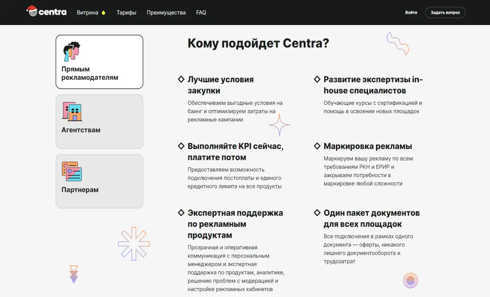The height and width of the screenshot is (297, 490).
Task: Click the Выполняйте KPI сейчас, платите потом heading
Action: pyautogui.click(x=236, y=152)
